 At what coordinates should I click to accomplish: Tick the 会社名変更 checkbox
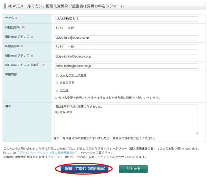point(57,83)
